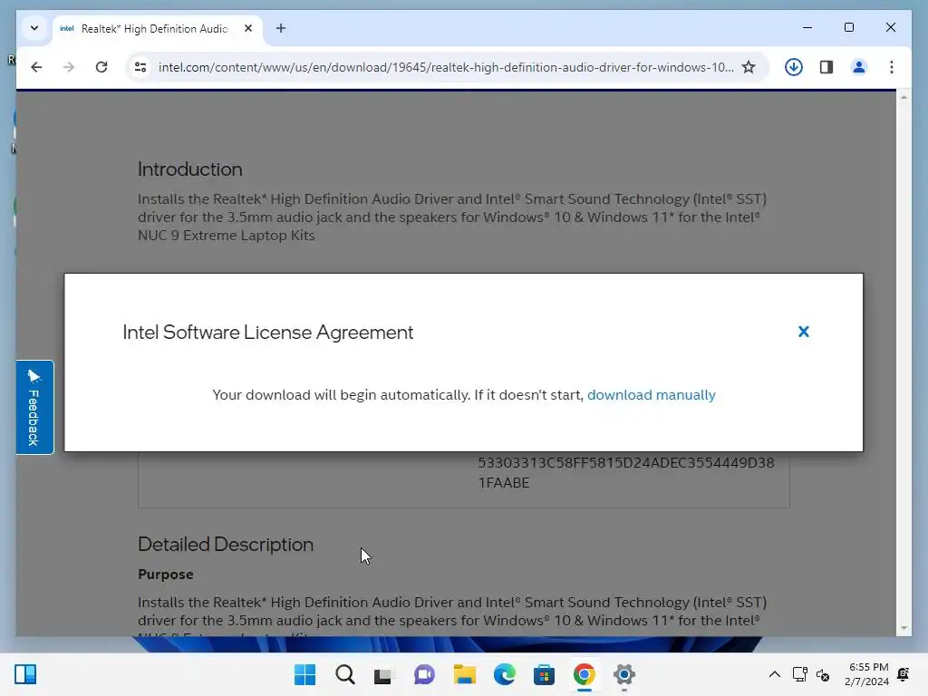928x696 pixels.
Task: Close the Realtek High Definition Audio tab
Action: coord(248,28)
